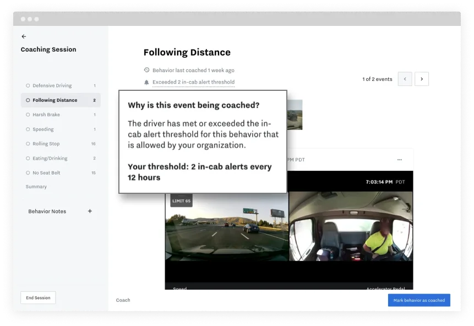Screen dimensions: 474x326
Task: Select Eating/Drinking behavior
Action: coord(61,158)
